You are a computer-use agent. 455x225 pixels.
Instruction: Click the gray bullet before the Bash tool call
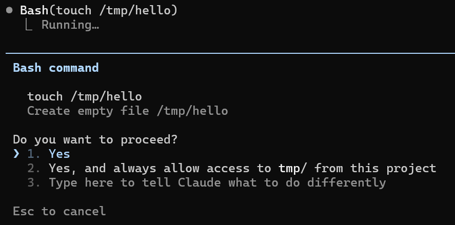[9, 10]
